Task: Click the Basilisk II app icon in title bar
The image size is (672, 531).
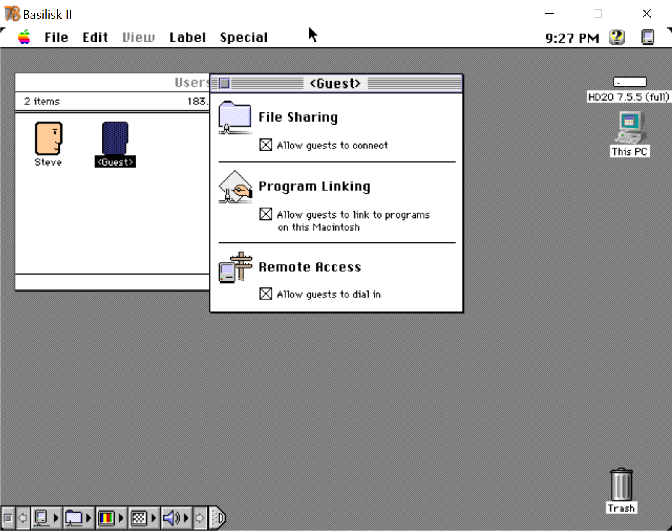Action: pos(12,14)
